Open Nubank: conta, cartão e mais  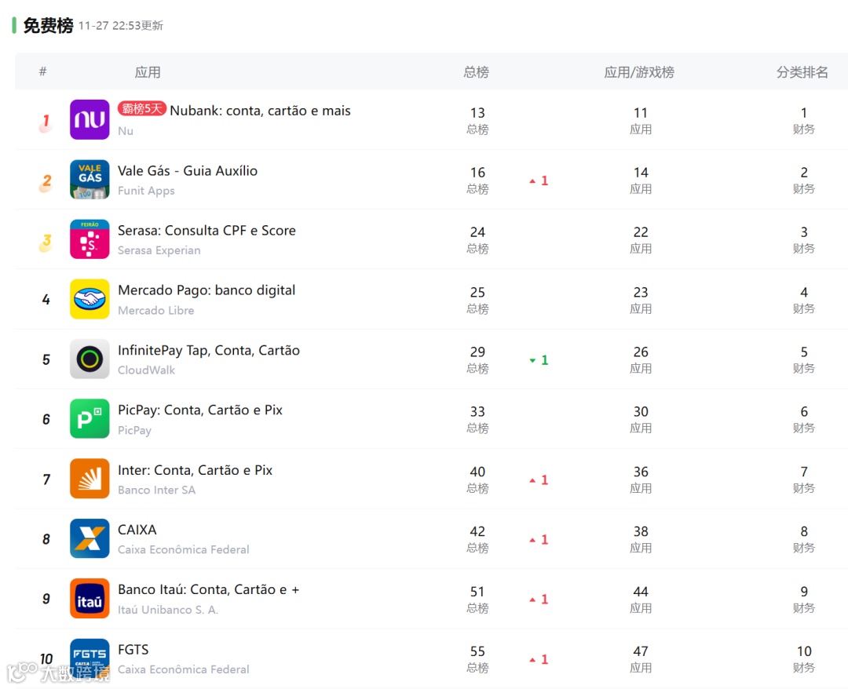coord(260,111)
